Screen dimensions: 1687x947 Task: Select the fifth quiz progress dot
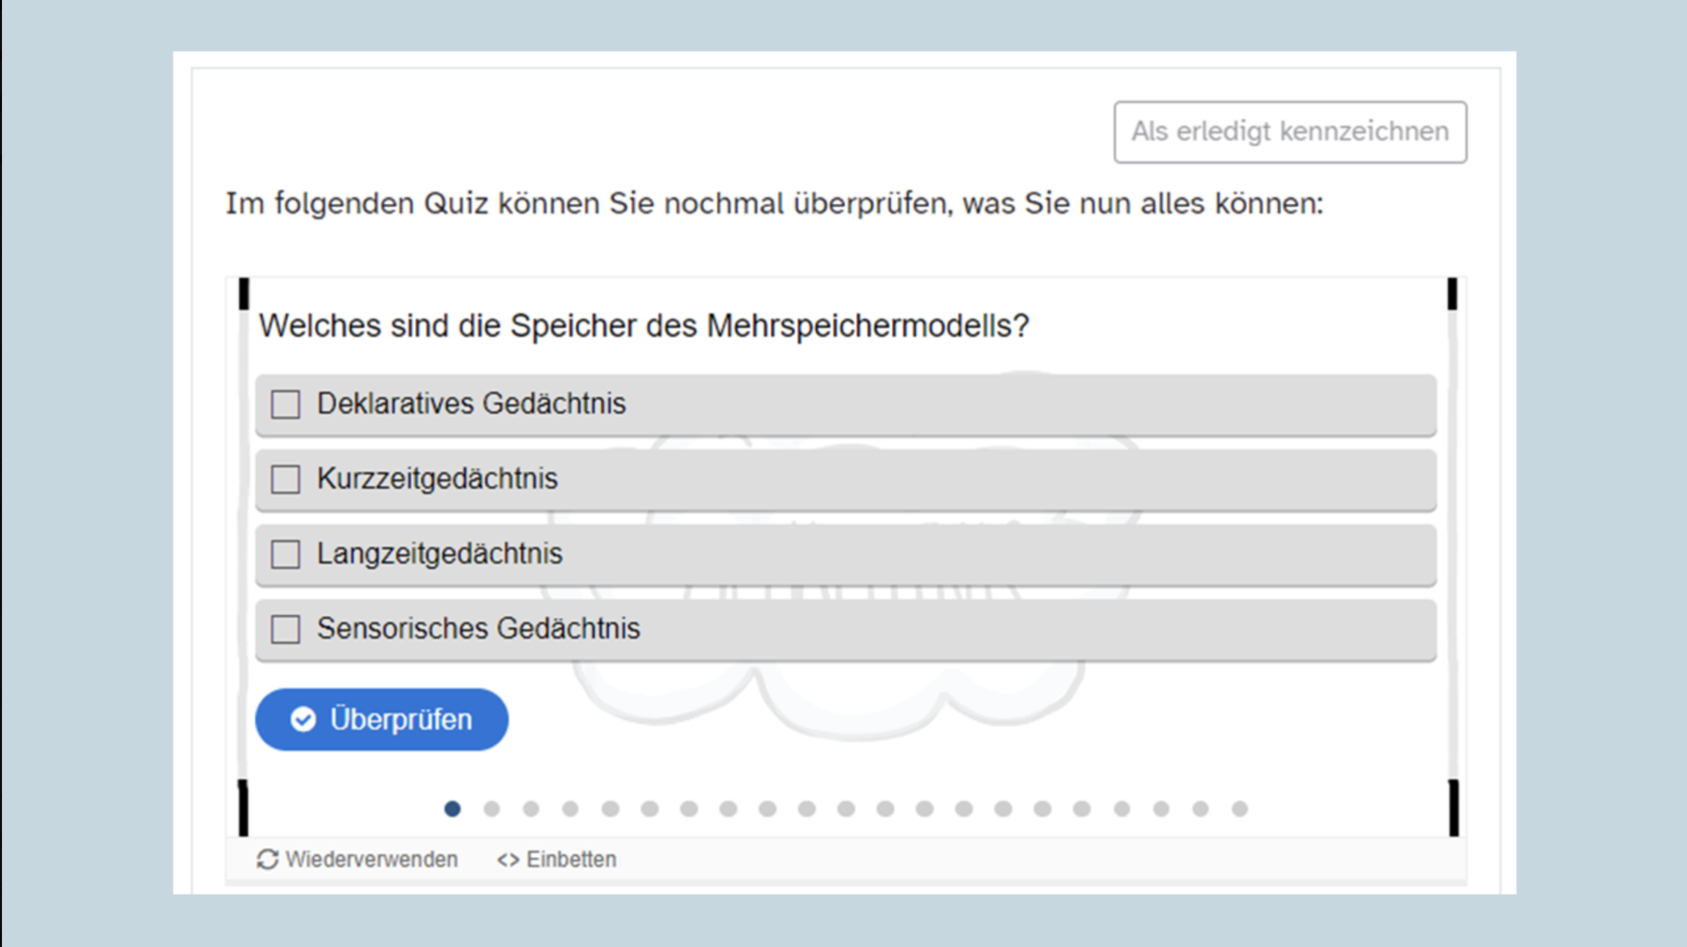[x=610, y=809]
